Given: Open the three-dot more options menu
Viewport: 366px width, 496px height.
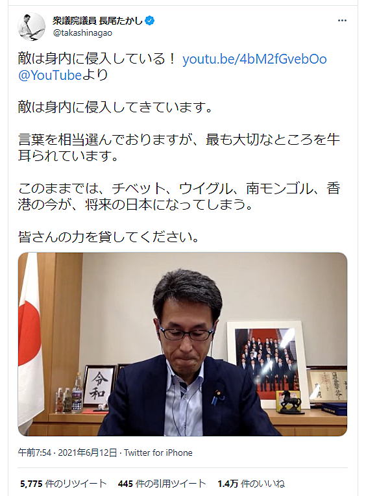Looking at the screenshot, I should tap(342, 21).
